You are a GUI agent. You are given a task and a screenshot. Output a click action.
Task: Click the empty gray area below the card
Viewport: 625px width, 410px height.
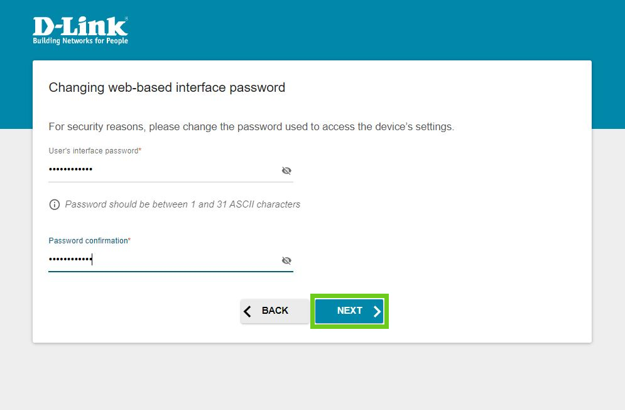[314, 377]
